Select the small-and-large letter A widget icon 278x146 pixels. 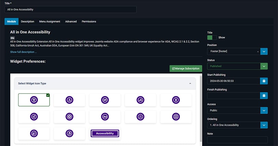[140, 100]
